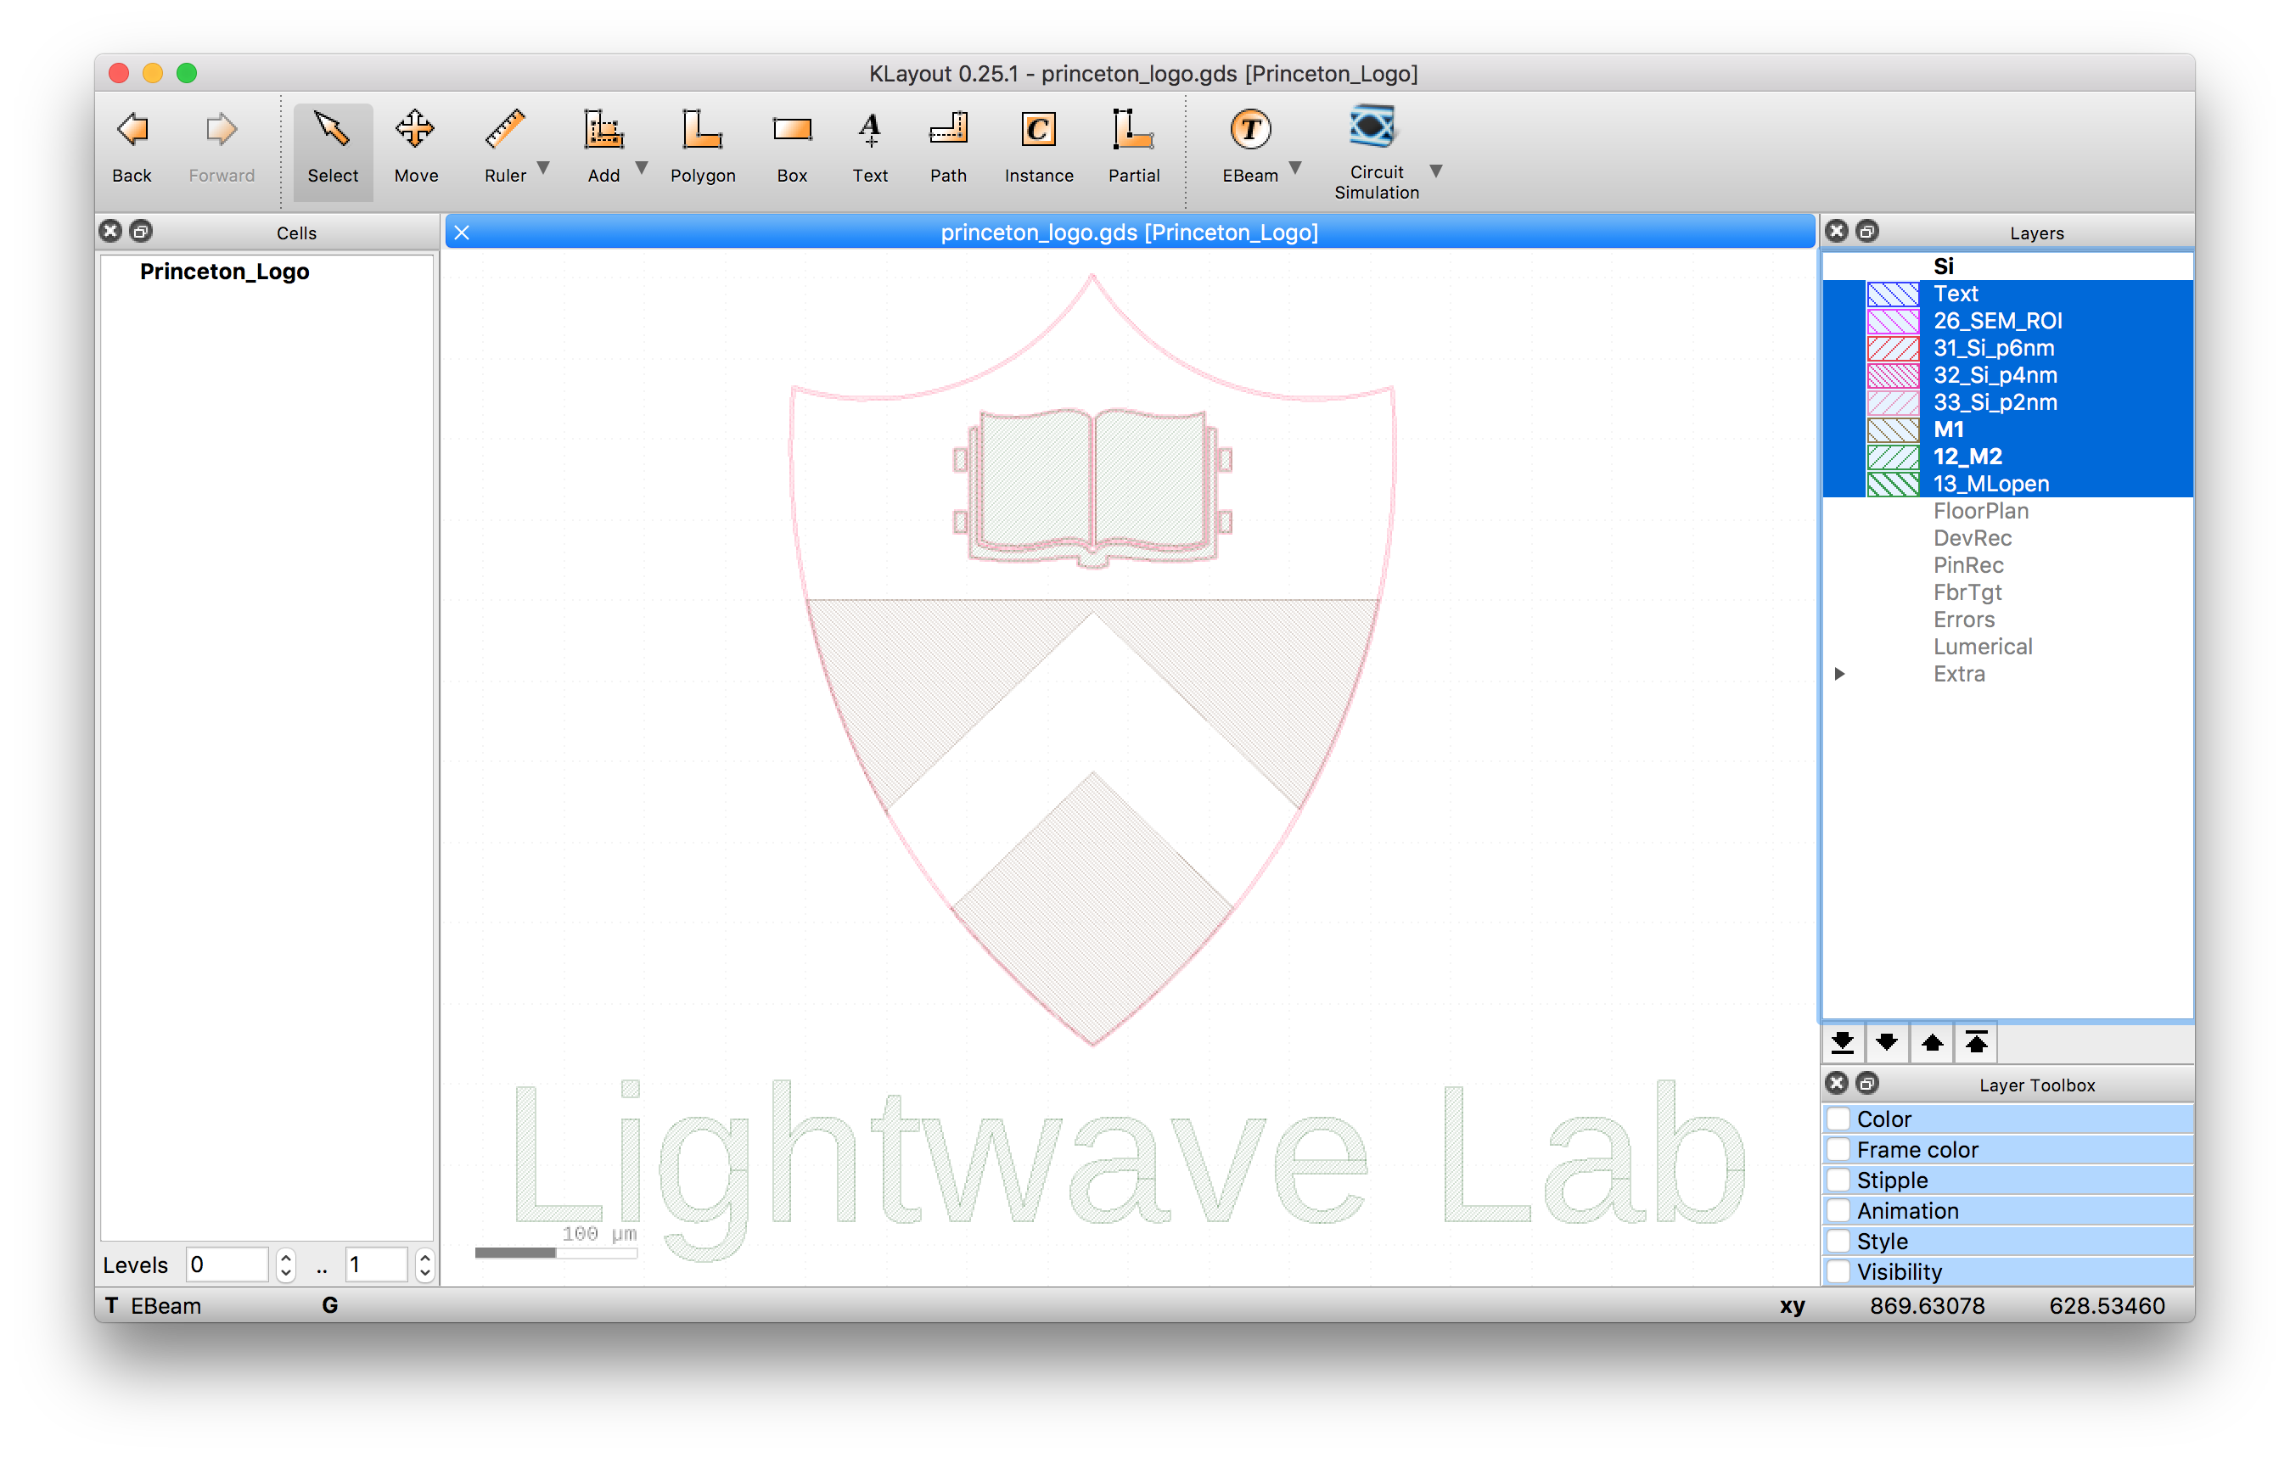
Task: Select the 31_Si_p6nm layer
Action: 2008,348
